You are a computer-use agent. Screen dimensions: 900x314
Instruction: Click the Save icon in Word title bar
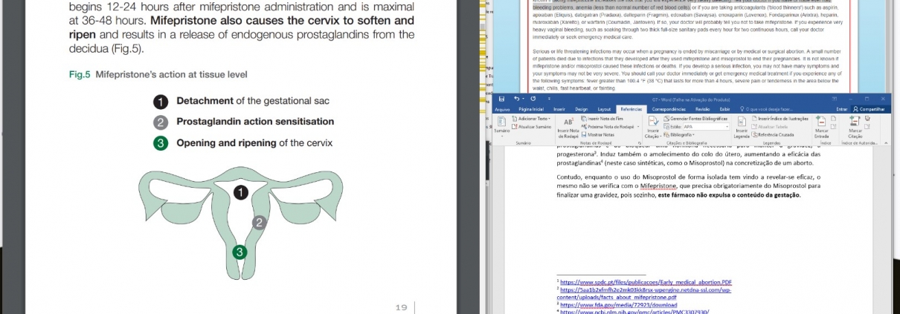502,99
